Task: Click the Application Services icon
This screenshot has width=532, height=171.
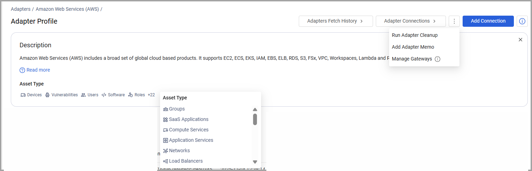Action: [x=166, y=140]
